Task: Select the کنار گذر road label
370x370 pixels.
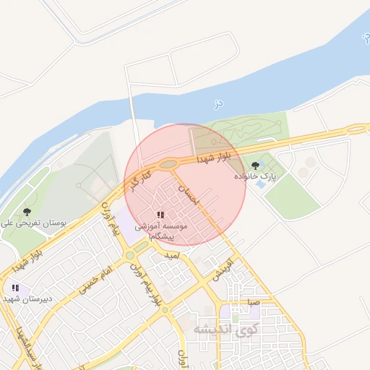Action: coord(141,181)
